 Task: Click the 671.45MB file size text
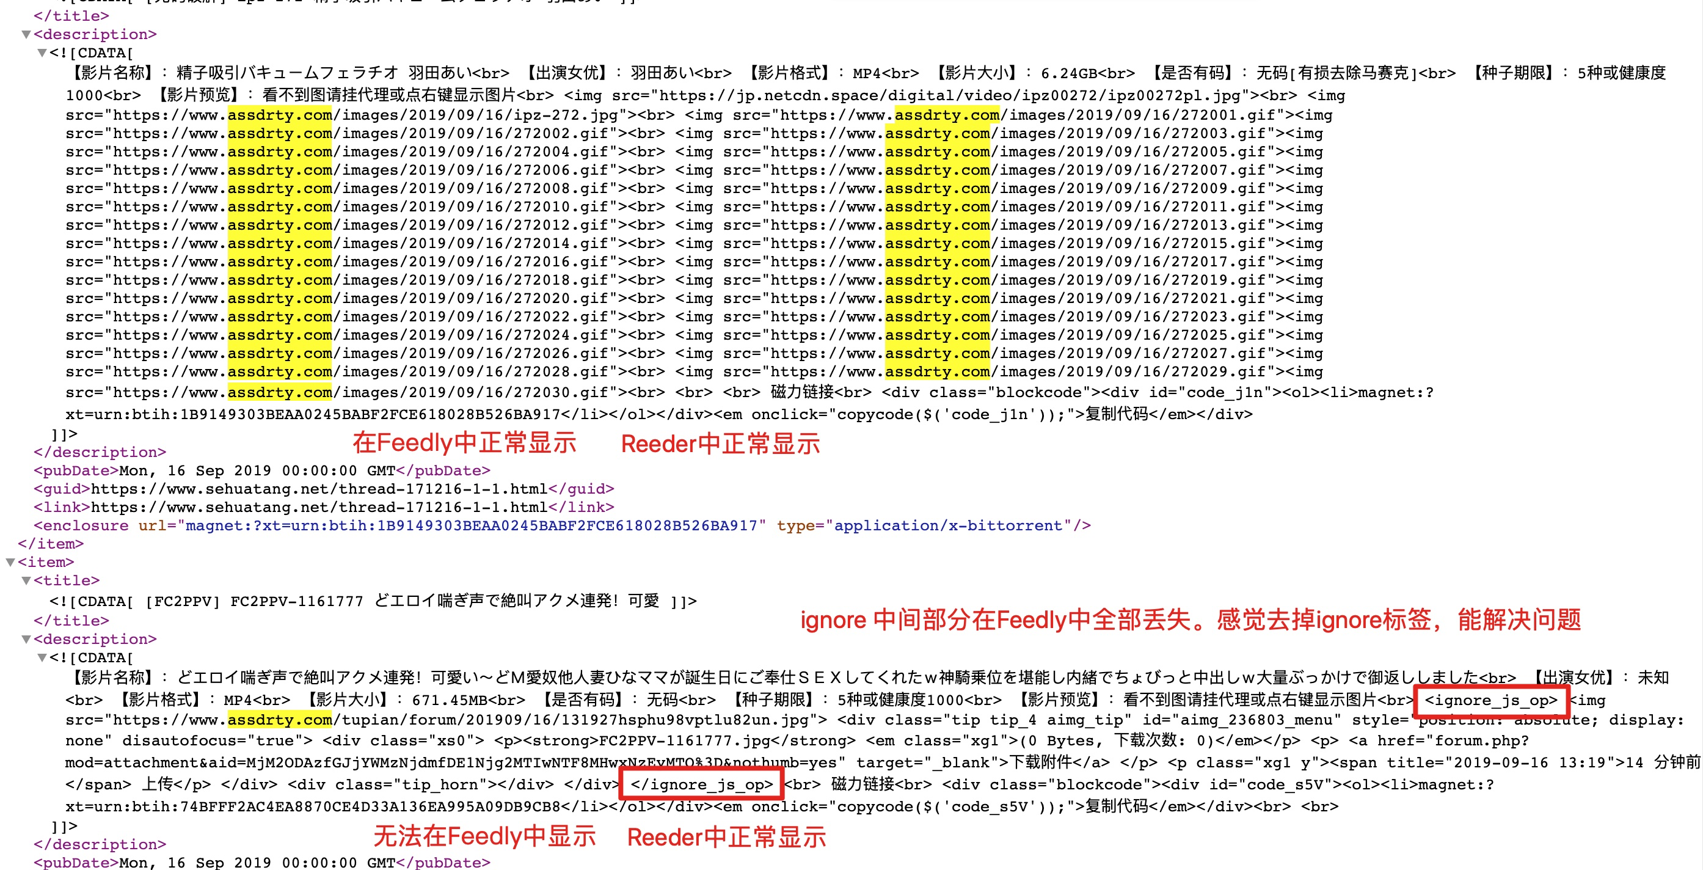449,700
